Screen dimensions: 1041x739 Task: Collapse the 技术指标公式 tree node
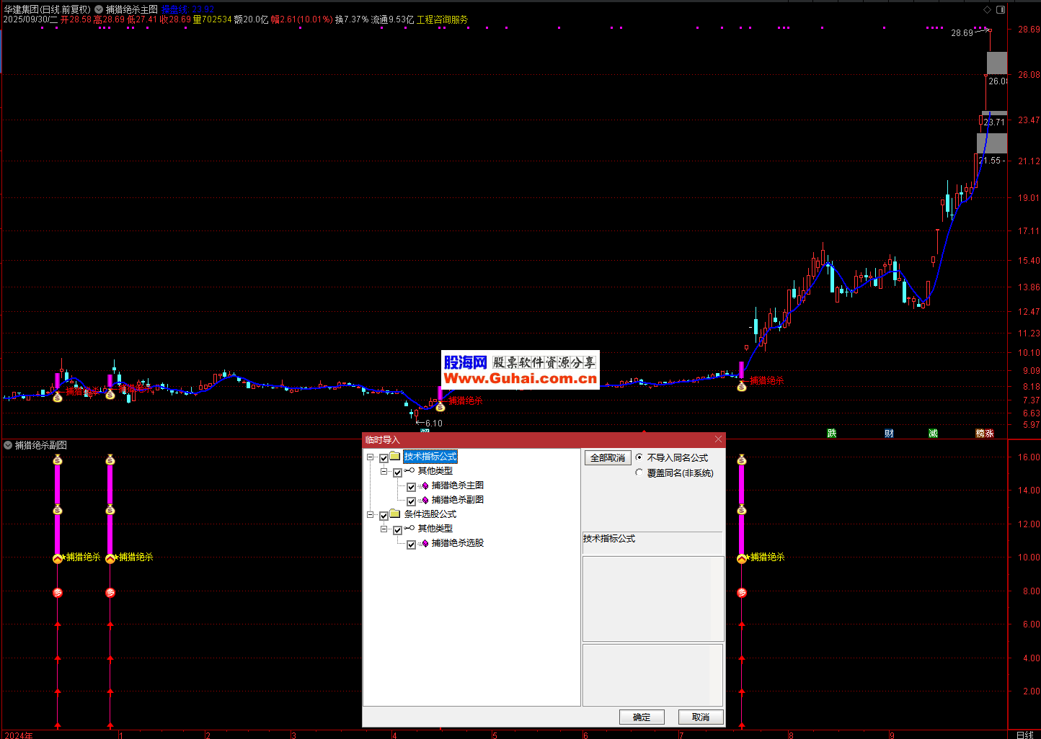click(x=371, y=457)
